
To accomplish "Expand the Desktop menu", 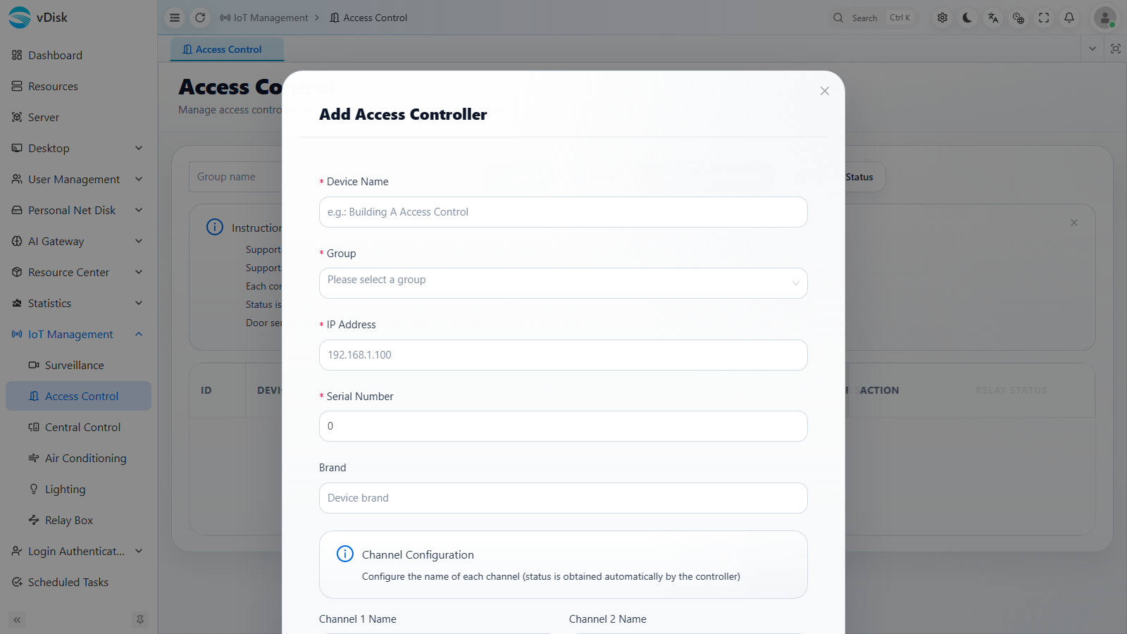I will click(78, 148).
